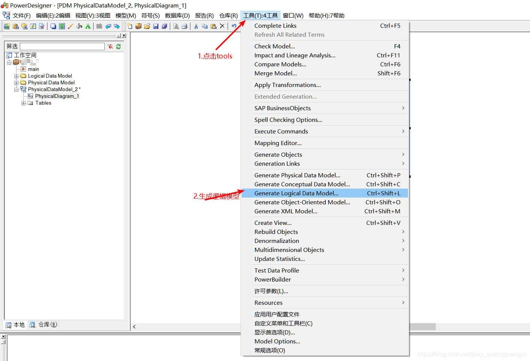The image size is (530, 361).
Task: Select Complete Links menu entry
Action: [325, 25]
